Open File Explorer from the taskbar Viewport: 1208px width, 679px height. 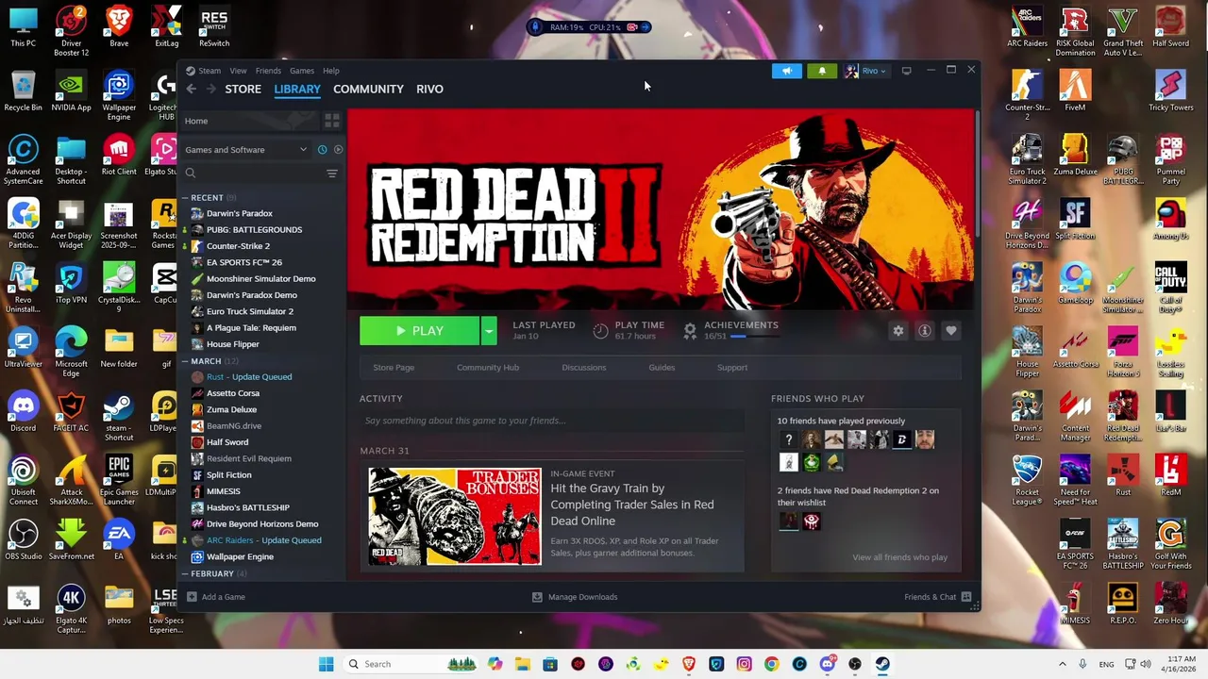coord(523,664)
